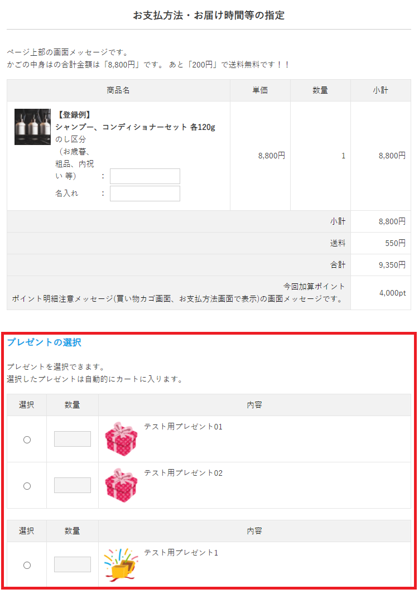Click the 9,350円 total amount
The image size is (419, 594).
392,265
